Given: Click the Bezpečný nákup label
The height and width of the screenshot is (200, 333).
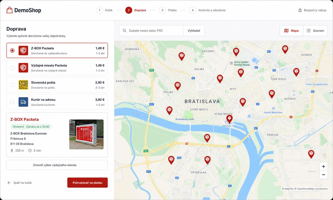Looking at the screenshot, I should coord(315,10).
